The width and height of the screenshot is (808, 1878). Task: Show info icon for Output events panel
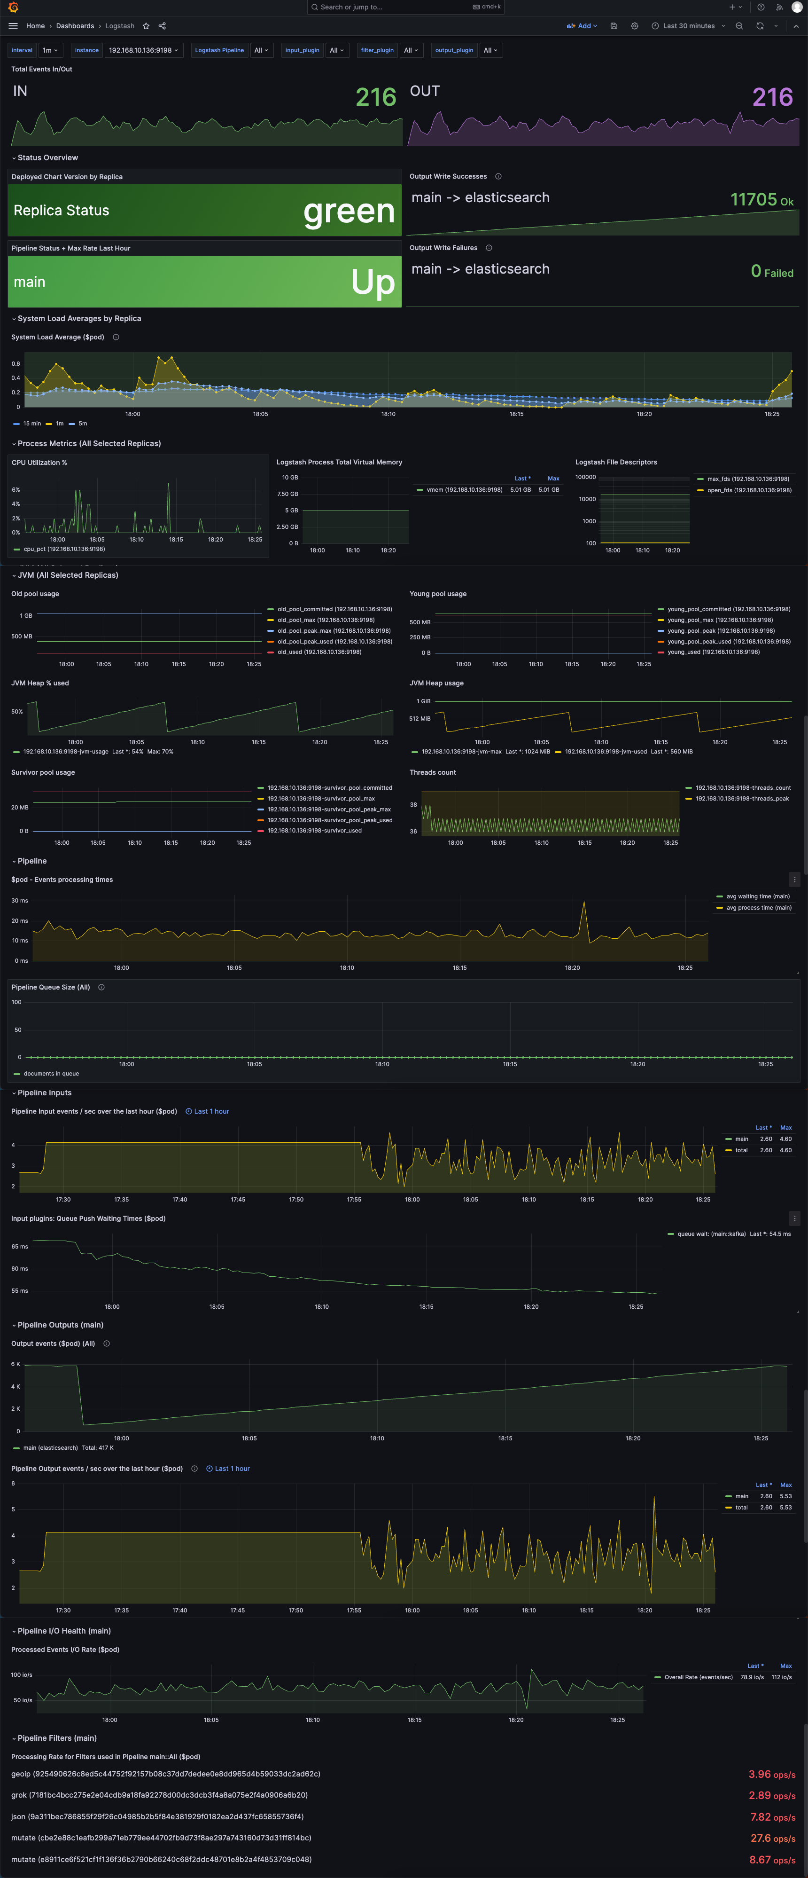(x=106, y=1344)
